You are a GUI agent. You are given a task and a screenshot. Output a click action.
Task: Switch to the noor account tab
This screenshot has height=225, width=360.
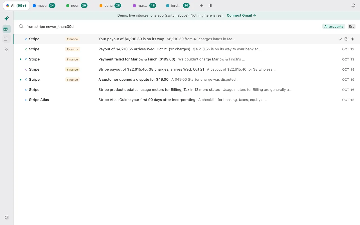tap(77, 6)
